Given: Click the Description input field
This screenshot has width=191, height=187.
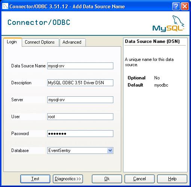Looking at the screenshot, I should click(80, 83).
